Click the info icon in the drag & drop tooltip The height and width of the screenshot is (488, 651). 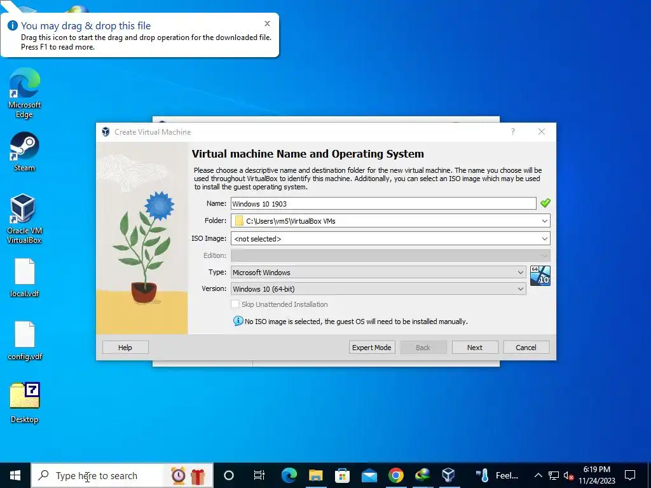pyautogui.click(x=13, y=25)
